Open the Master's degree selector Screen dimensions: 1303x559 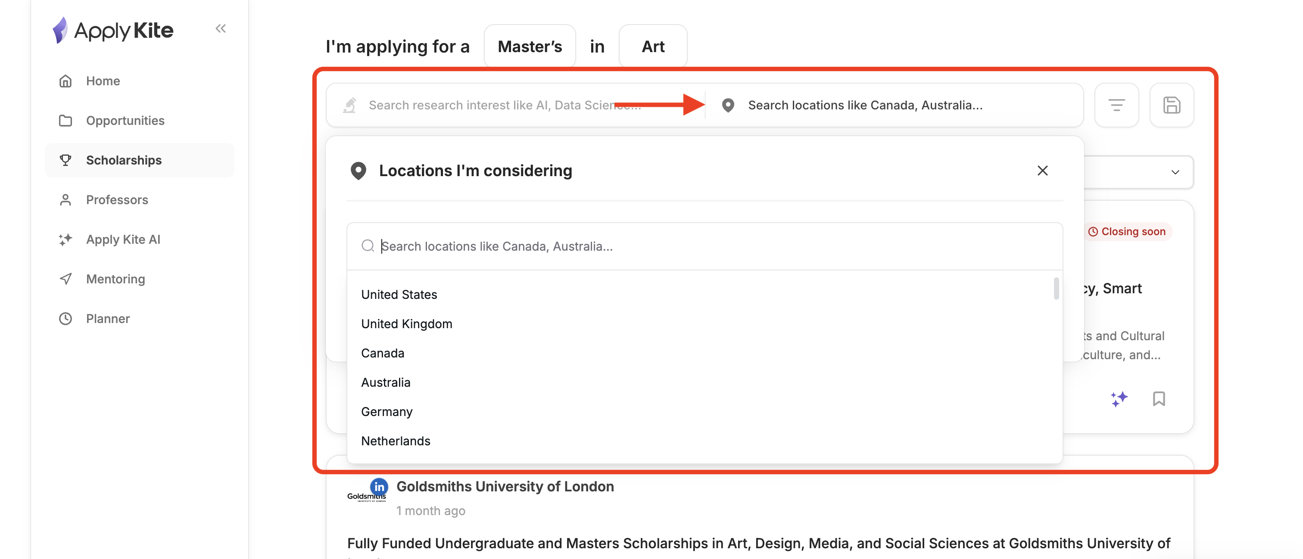529,47
